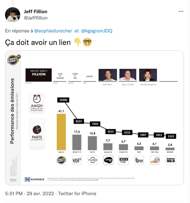Click the 107.5 Rouge station logo

click(124, 160)
